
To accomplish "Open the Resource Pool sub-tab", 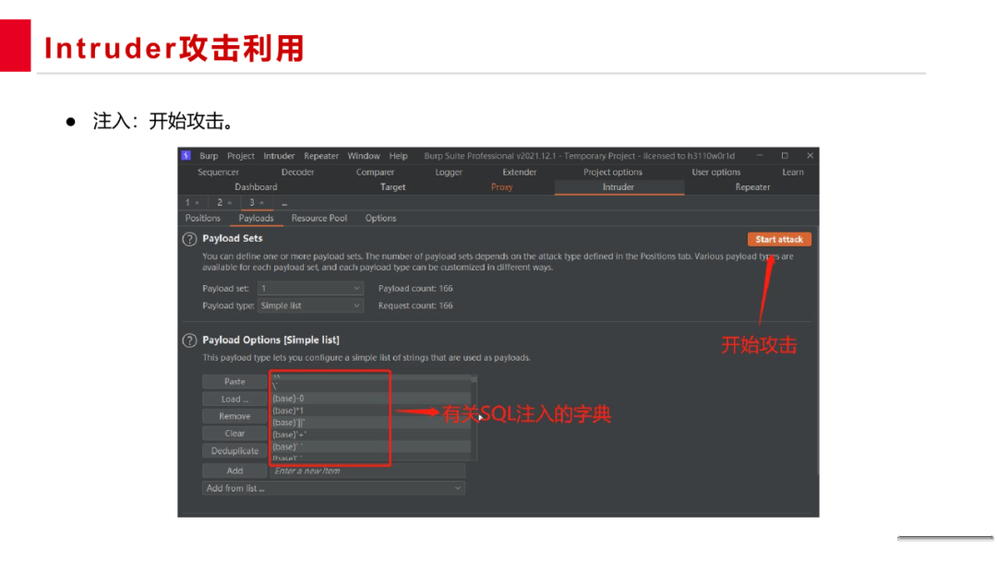I will (319, 218).
